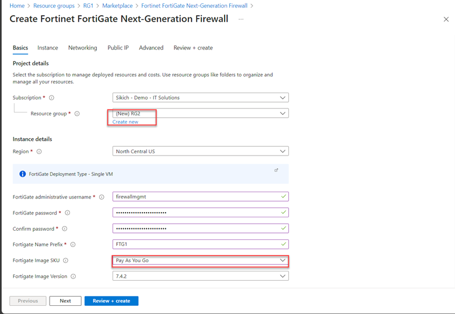Click info icon next to Subscription label
The width and height of the screenshot is (455, 314).
tap(51, 98)
